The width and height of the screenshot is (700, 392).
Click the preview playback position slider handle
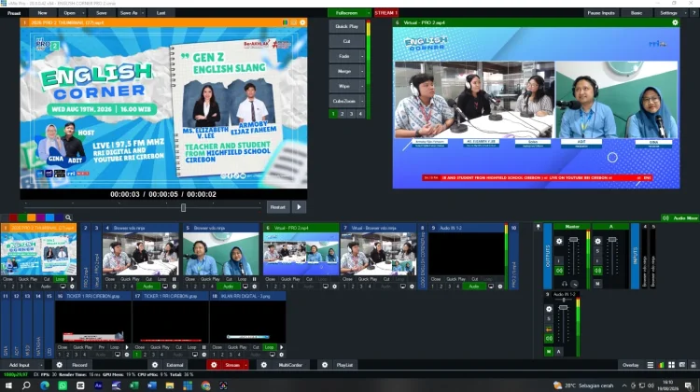coord(183,207)
